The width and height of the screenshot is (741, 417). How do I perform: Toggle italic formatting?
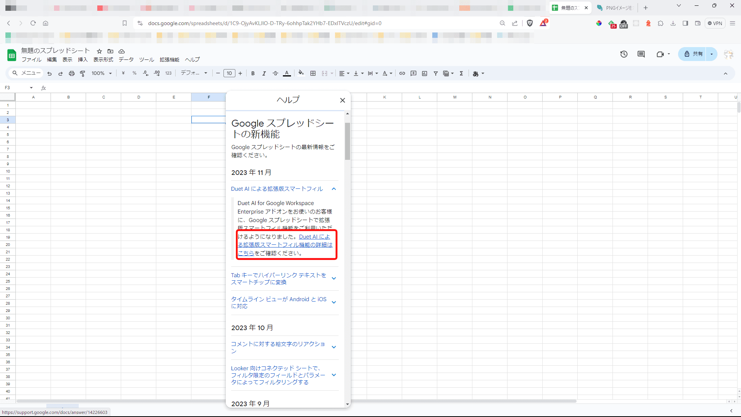(264, 73)
